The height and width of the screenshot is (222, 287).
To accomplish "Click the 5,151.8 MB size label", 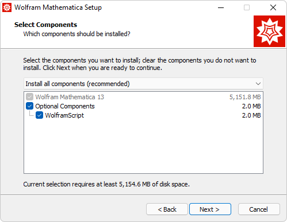I will (245, 97).
